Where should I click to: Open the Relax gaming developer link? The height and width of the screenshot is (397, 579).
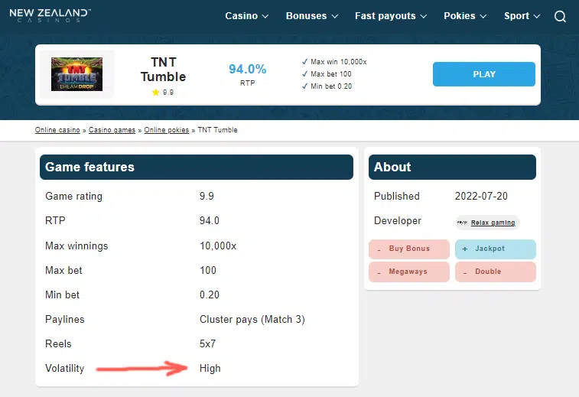(493, 223)
